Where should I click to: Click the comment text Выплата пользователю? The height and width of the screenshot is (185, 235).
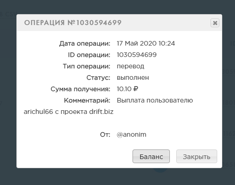coord(155,100)
